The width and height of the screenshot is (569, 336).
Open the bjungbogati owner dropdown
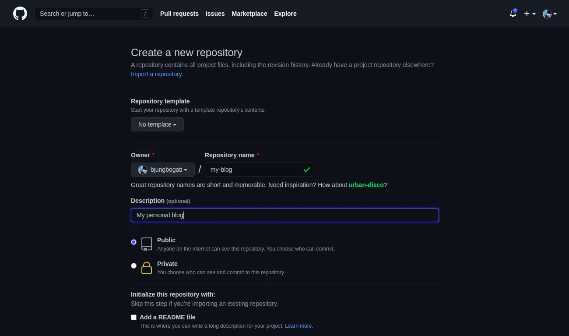tap(163, 170)
